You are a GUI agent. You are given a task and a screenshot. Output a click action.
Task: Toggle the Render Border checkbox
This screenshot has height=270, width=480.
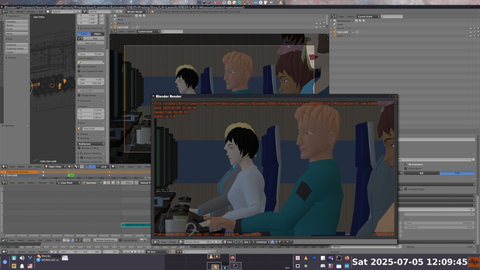[x=79, y=95]
